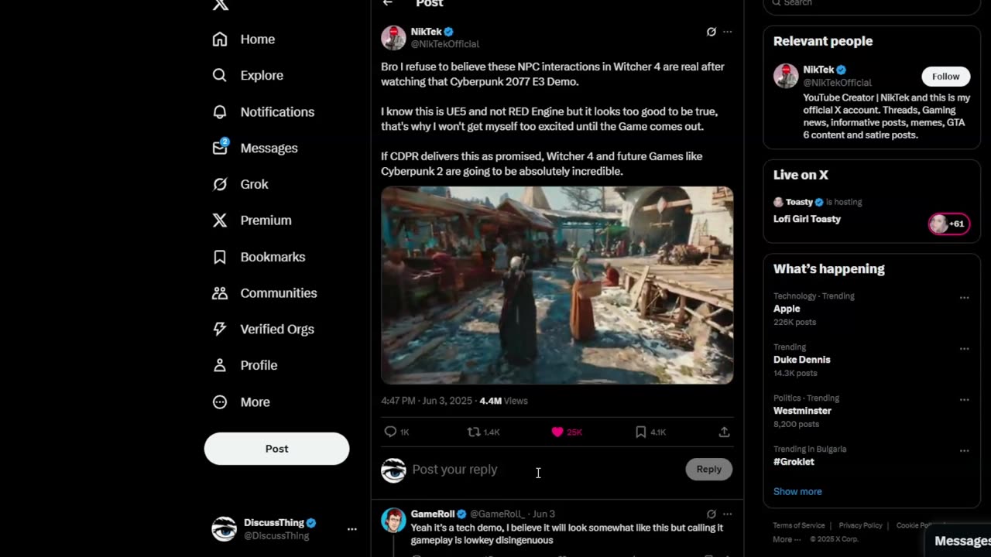Open options for Westminster trend

point(964,400)
